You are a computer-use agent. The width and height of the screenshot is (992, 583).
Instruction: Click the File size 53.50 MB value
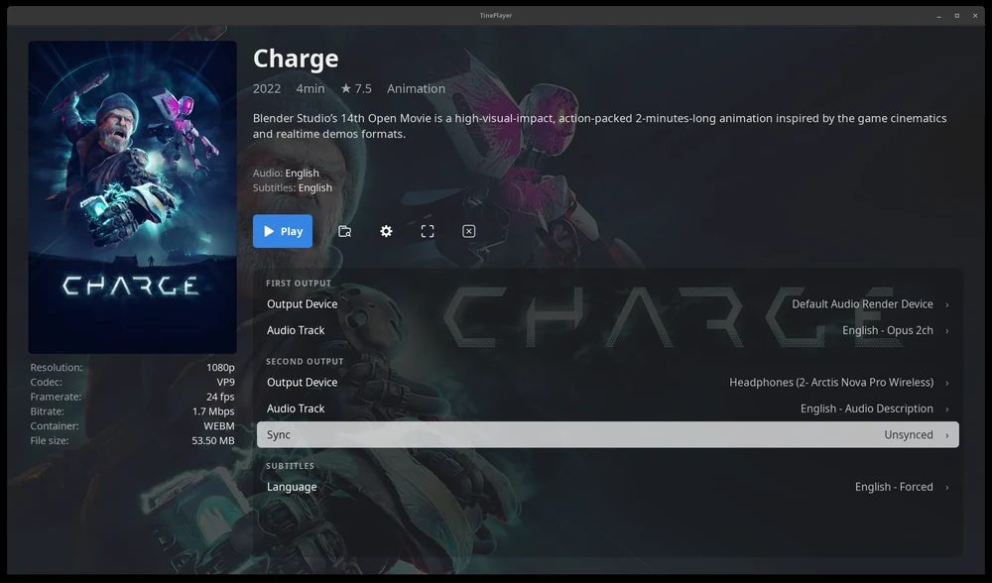[213, 441]
